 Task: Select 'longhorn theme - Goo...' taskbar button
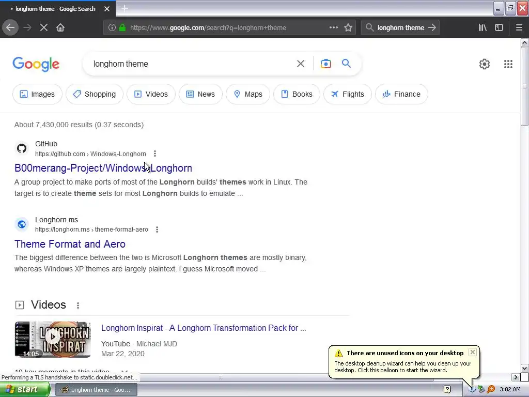[x=96, y=390]
